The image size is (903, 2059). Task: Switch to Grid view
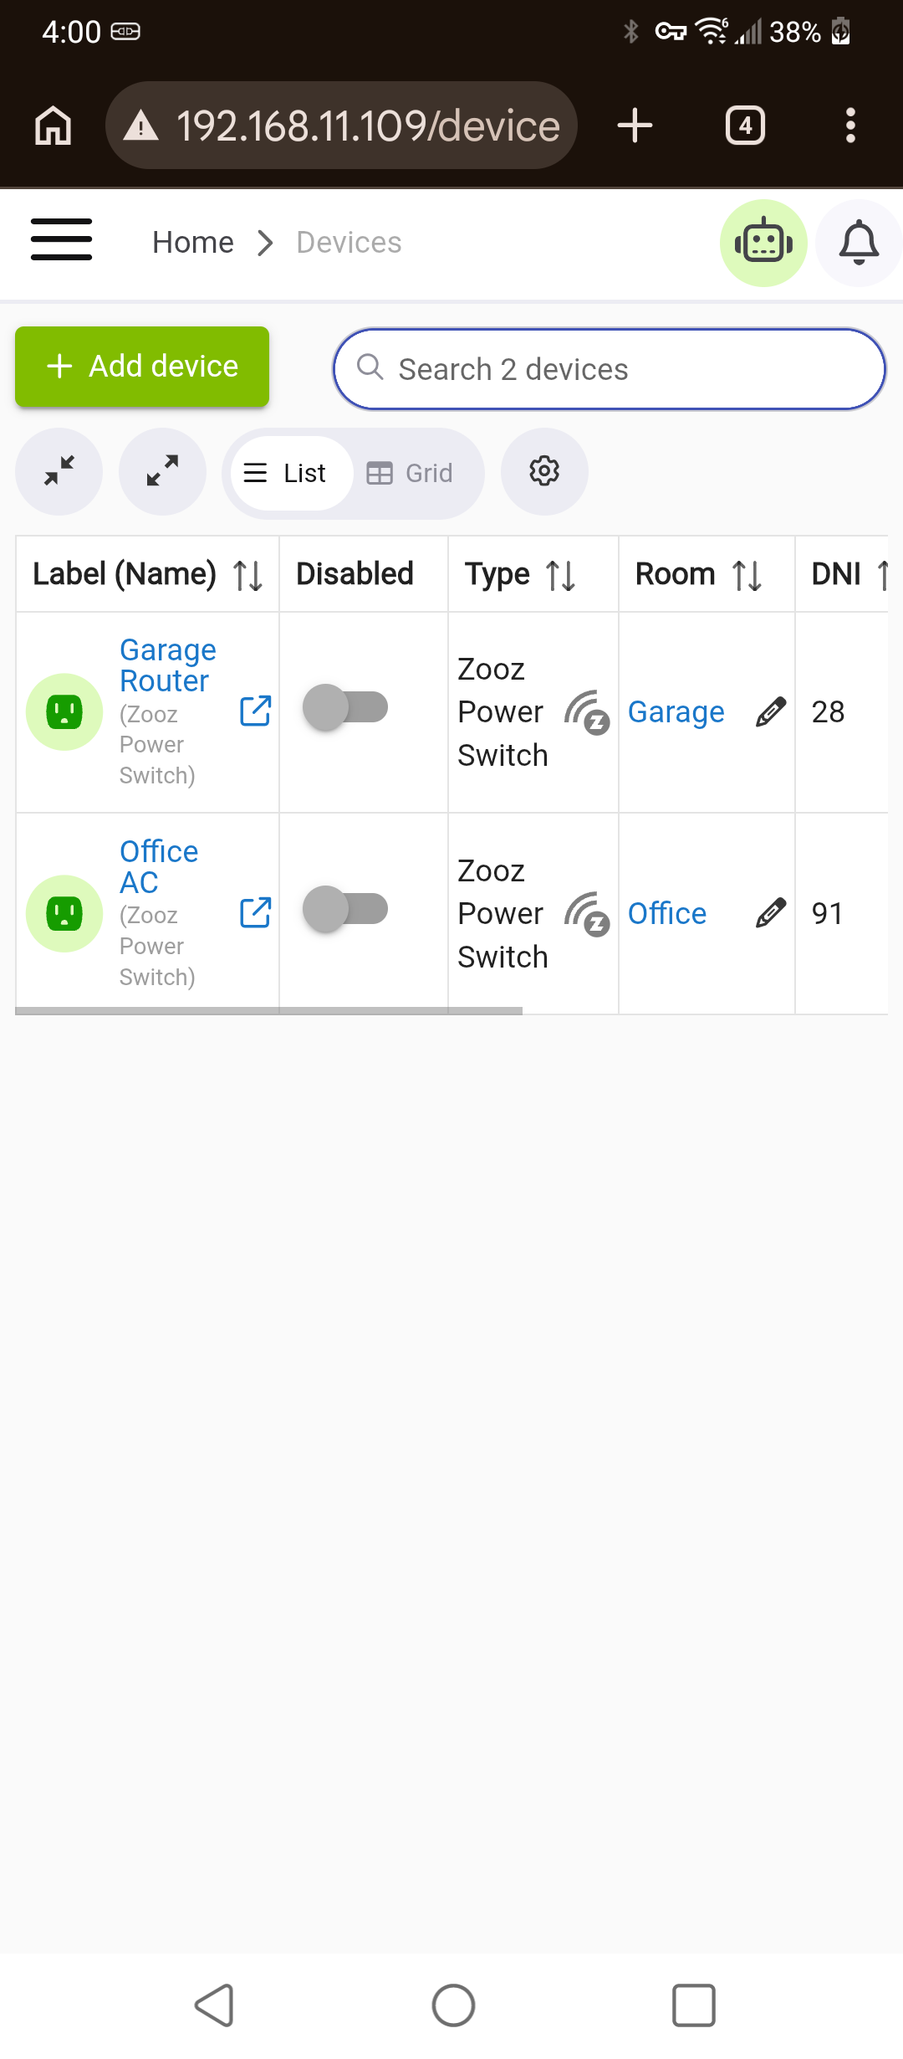coord(411,473)
